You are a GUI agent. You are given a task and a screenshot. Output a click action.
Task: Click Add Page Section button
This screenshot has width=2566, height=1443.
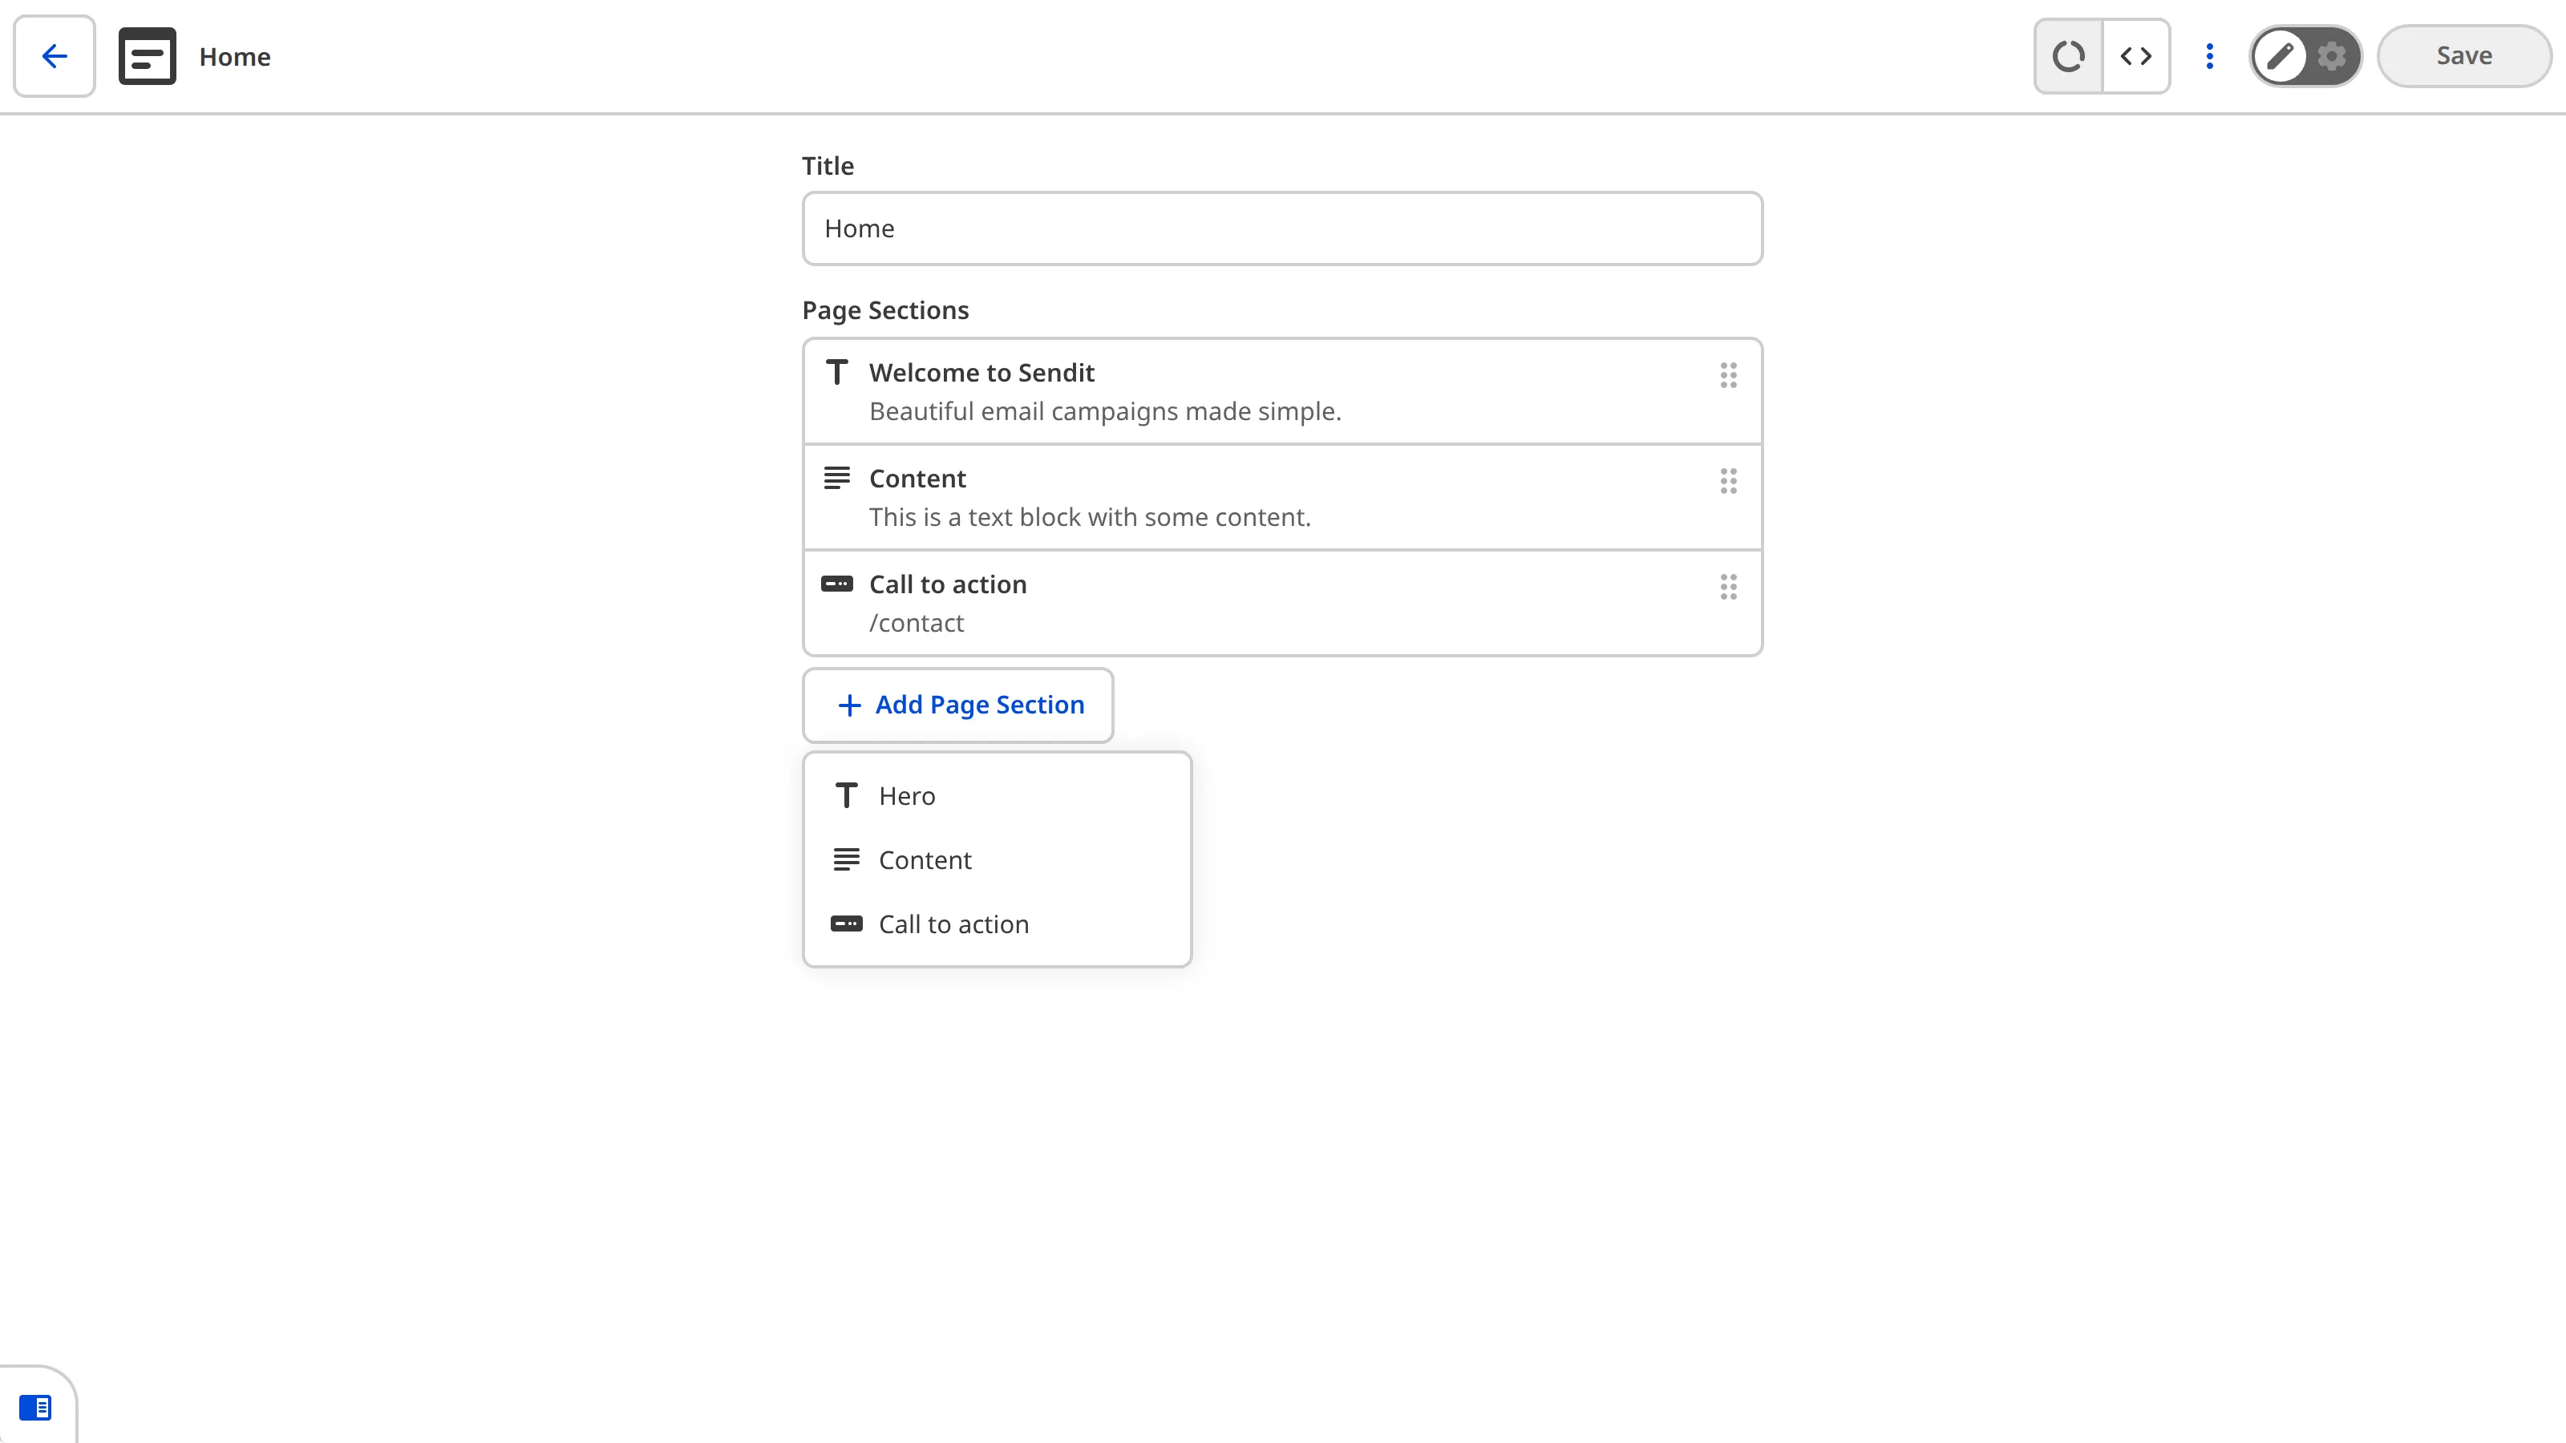tap(958, 705)
